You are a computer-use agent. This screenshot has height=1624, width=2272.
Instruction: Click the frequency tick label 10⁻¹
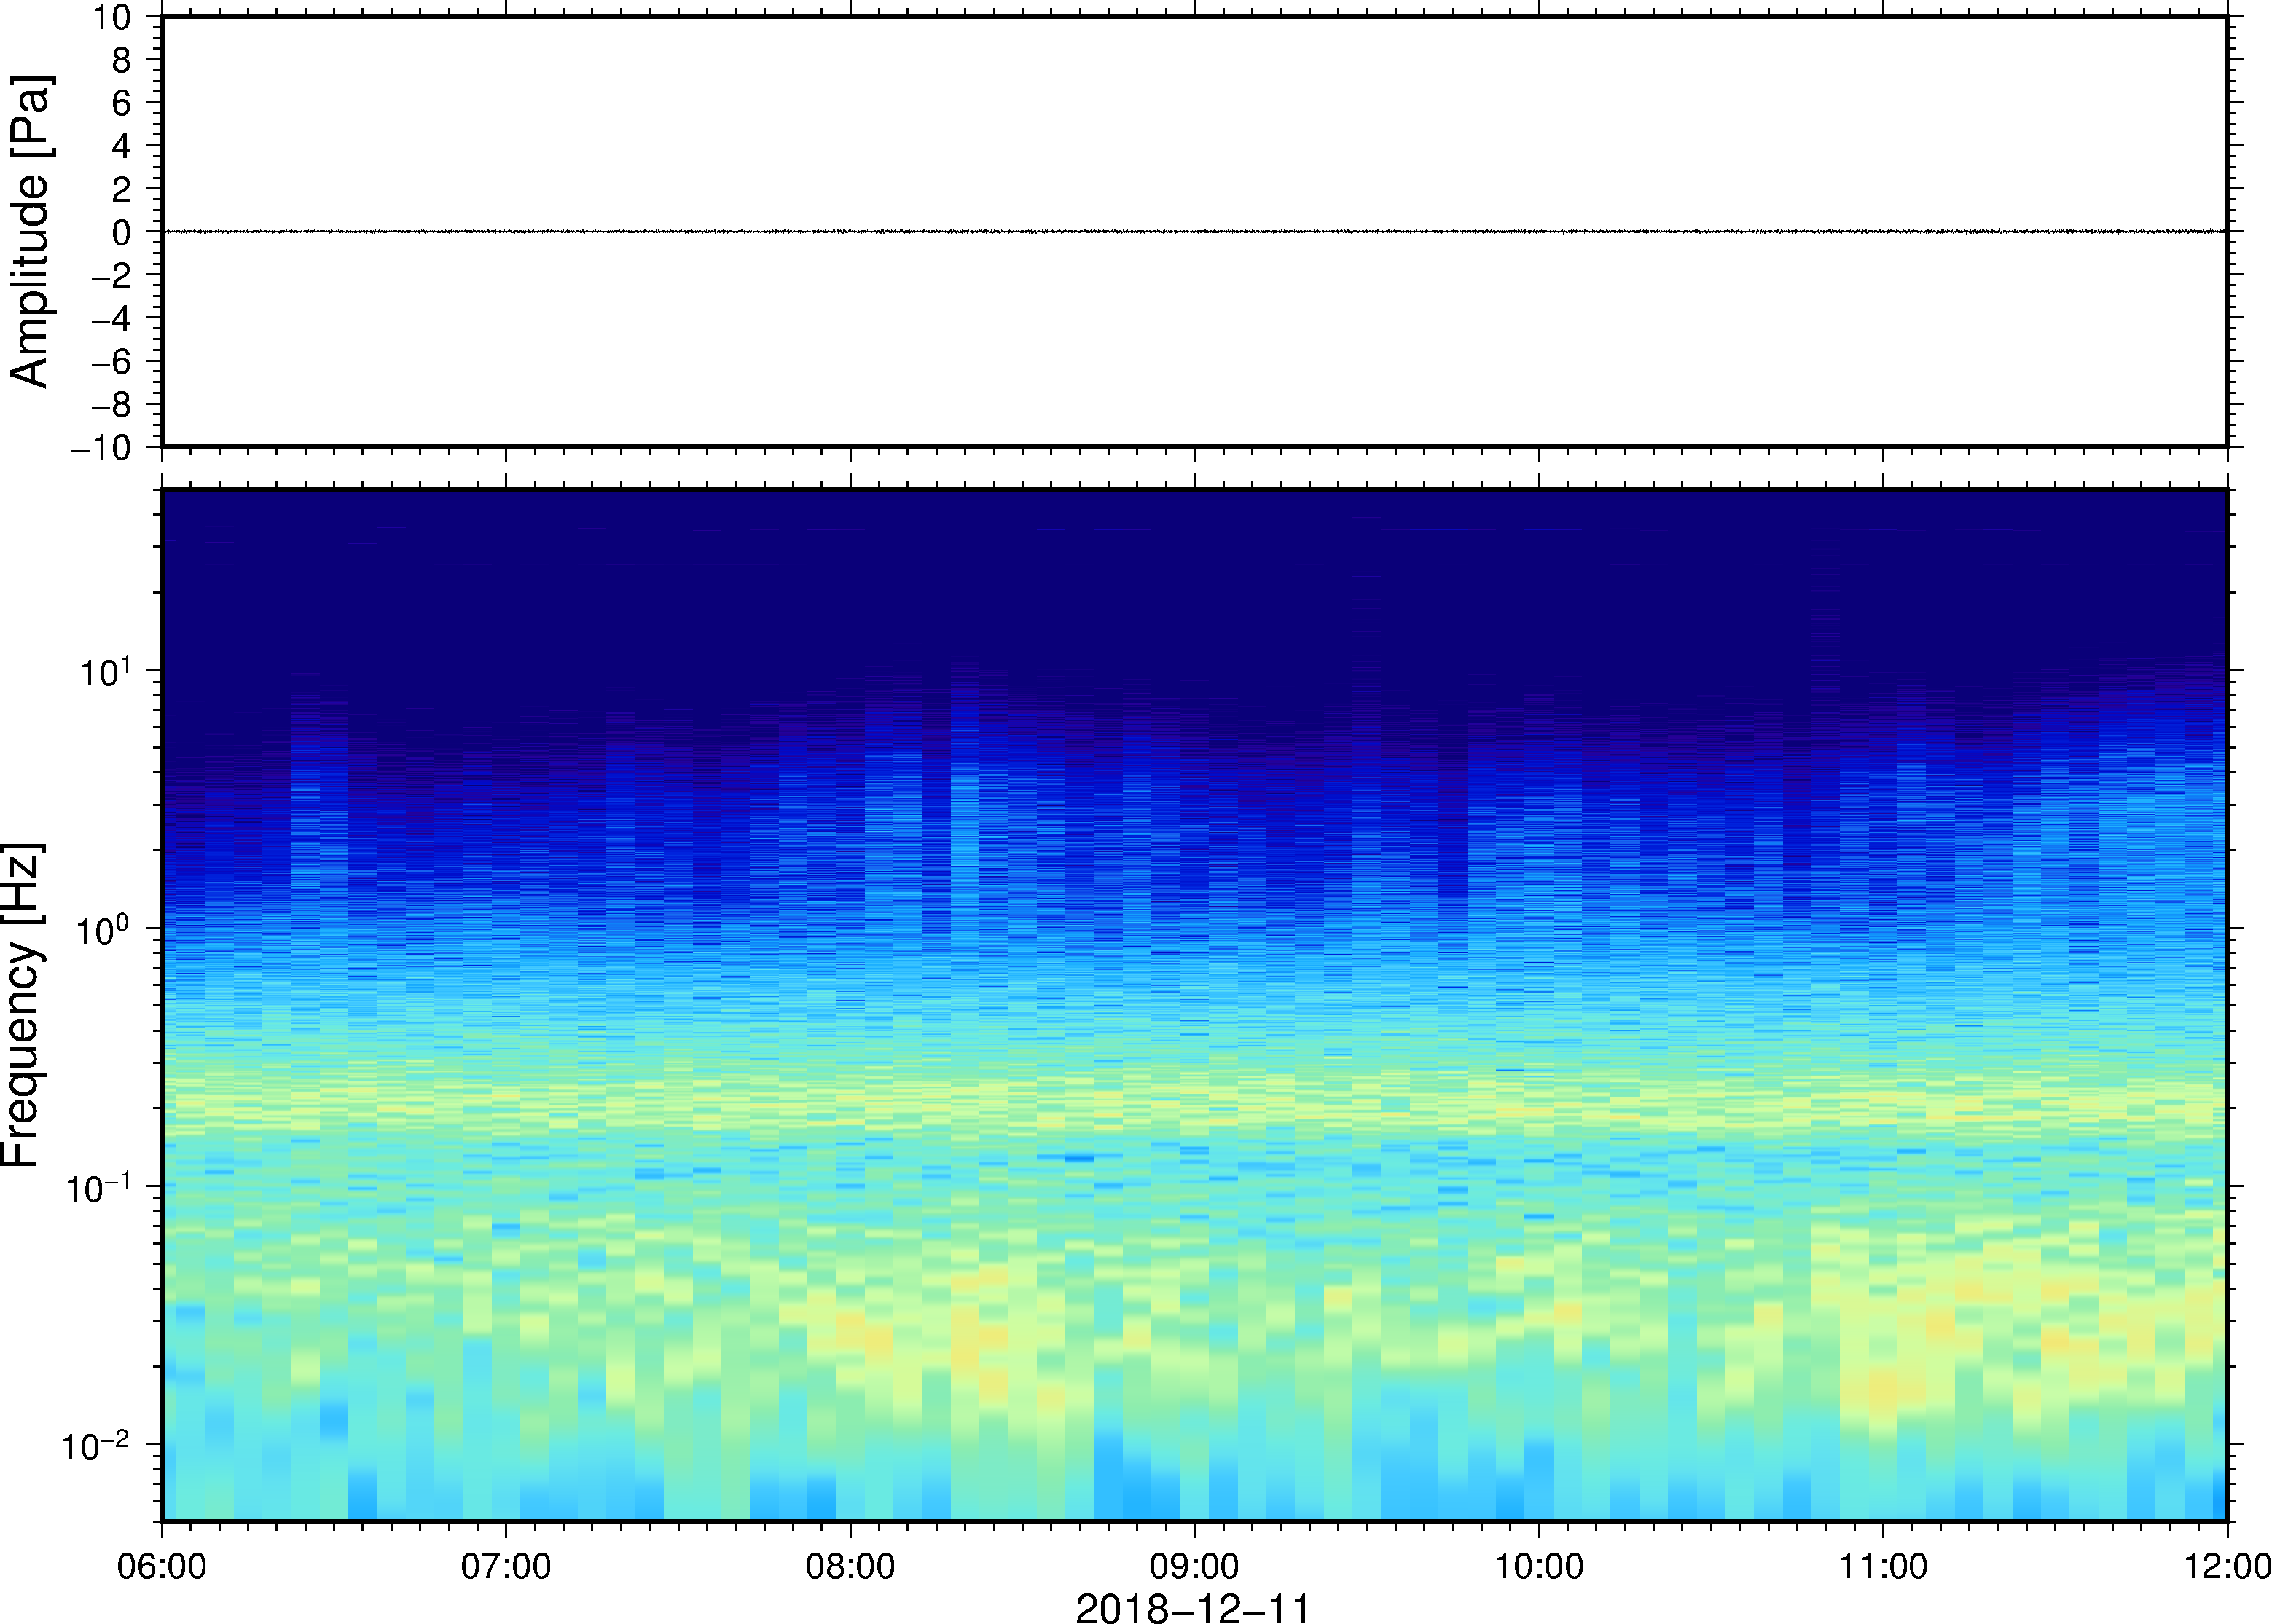[x=99, y=1187]
